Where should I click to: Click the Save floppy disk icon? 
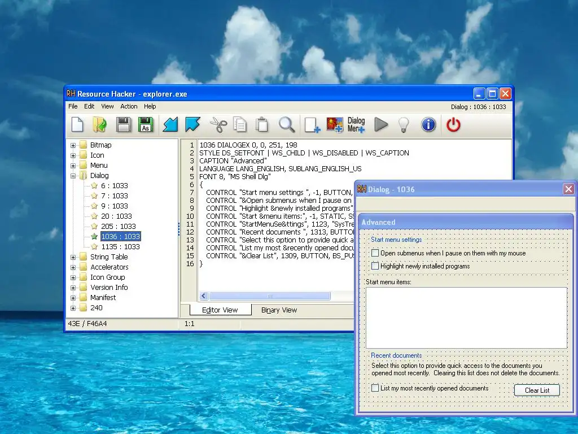[124, 124]
